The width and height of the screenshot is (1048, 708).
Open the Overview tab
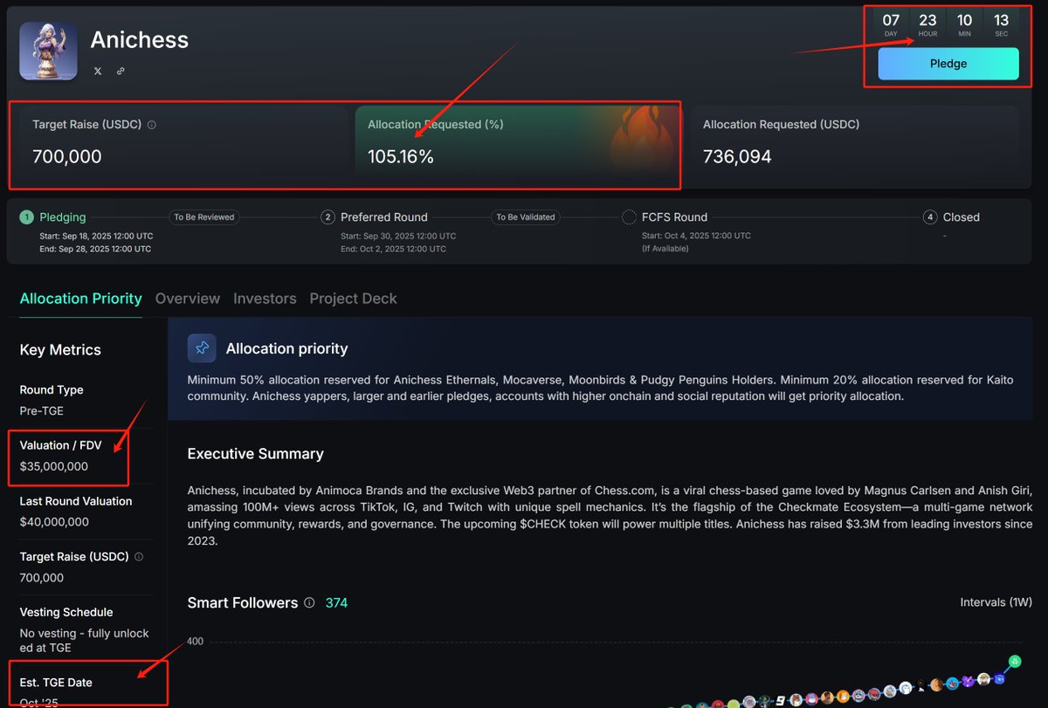[188, 299]
